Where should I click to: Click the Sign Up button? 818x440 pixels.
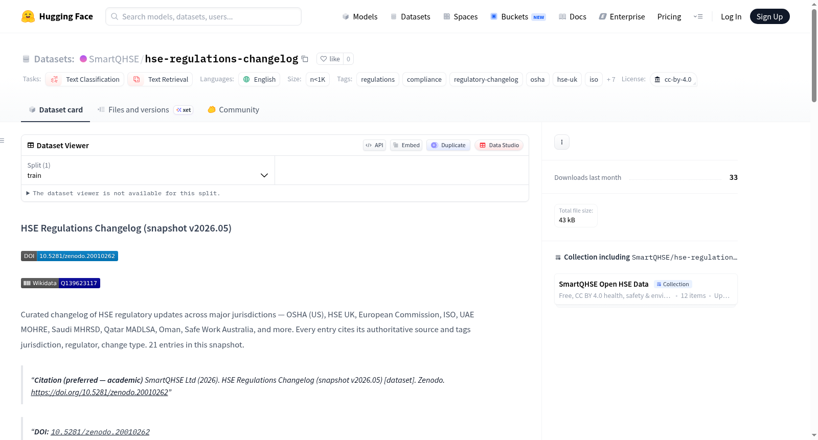(769, 16)
